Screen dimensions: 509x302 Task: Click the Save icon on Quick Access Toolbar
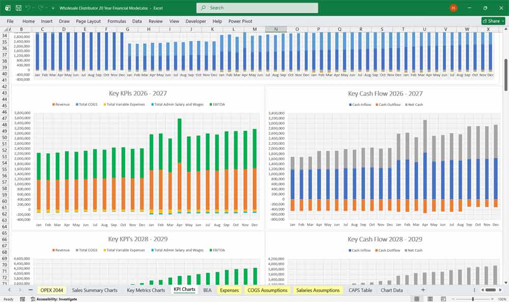point(19,7)
